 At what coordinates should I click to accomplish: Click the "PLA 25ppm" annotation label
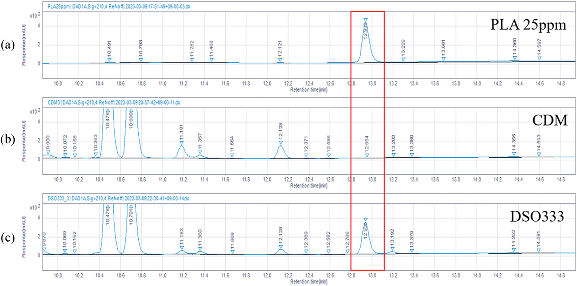point(528,25)
